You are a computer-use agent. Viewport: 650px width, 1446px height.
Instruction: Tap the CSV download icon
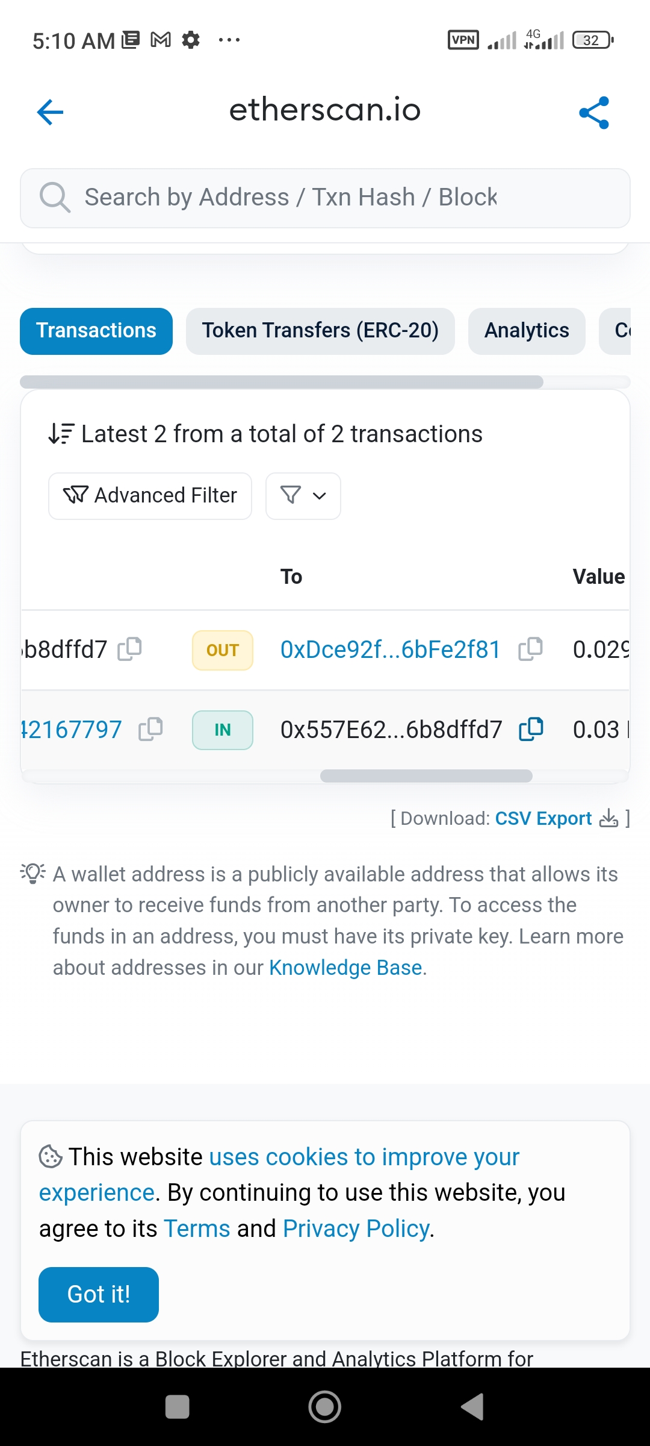pos(608,818)
